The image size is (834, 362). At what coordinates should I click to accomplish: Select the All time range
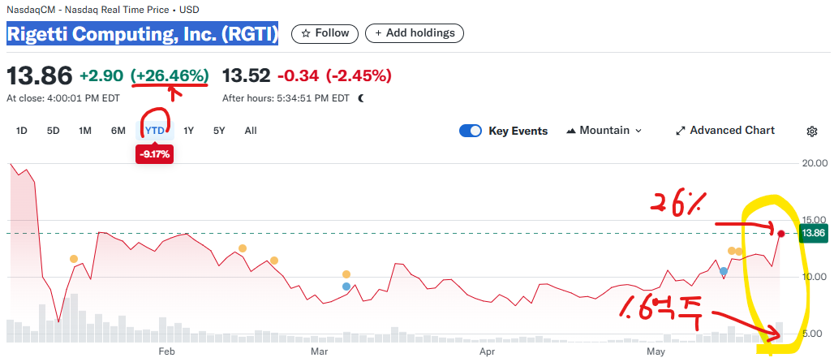251,131
